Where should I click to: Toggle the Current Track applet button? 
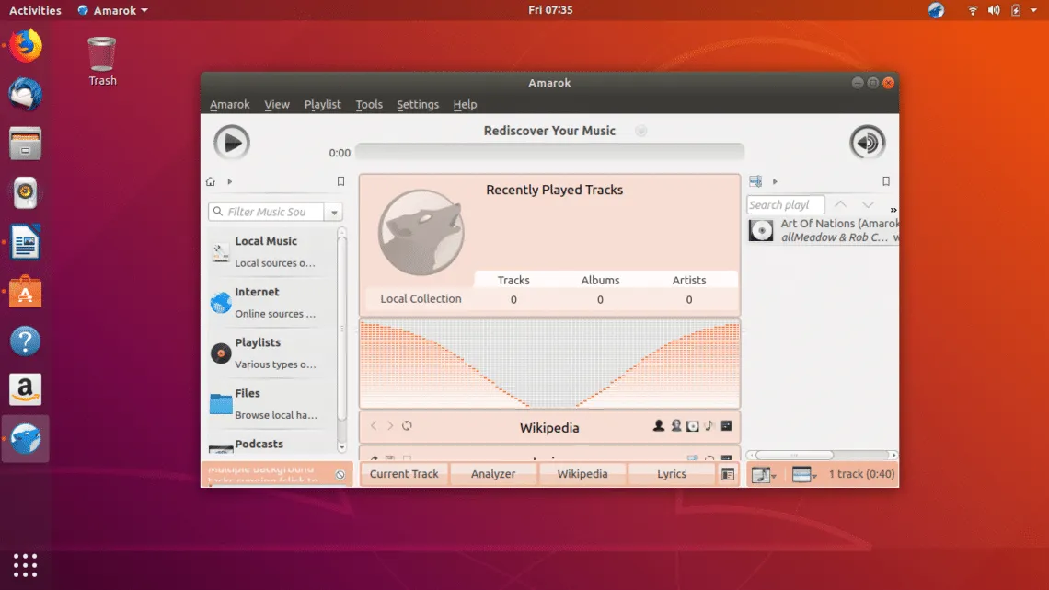point(404,474)
